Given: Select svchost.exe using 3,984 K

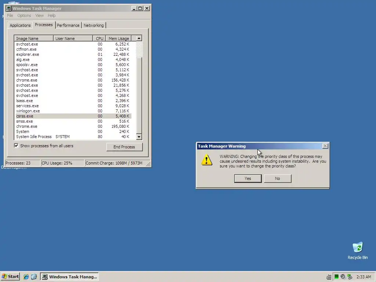Looking at the screenshot, I should (x=73, y=75).
